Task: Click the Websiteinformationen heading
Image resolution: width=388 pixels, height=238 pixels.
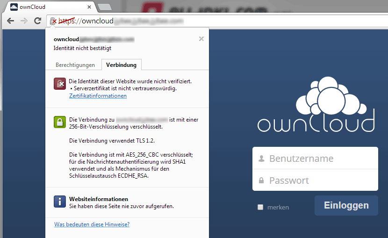Action: (99, 199)
